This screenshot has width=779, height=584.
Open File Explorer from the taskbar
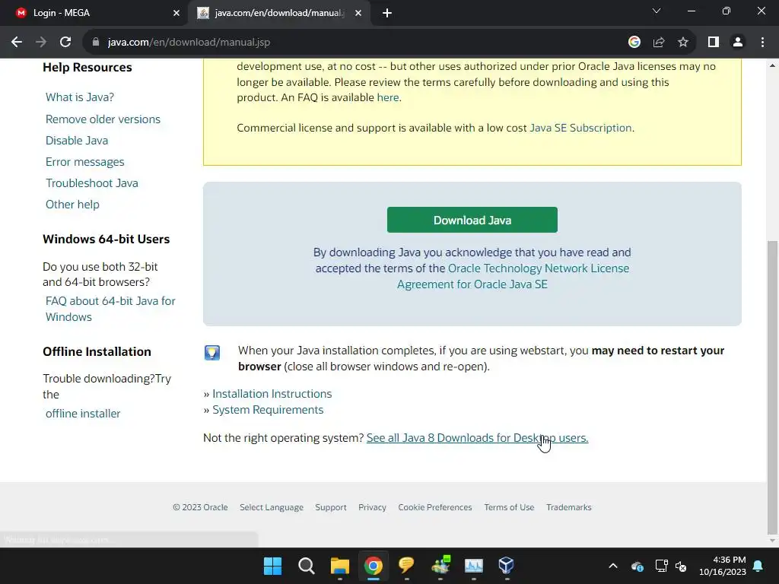340,566
